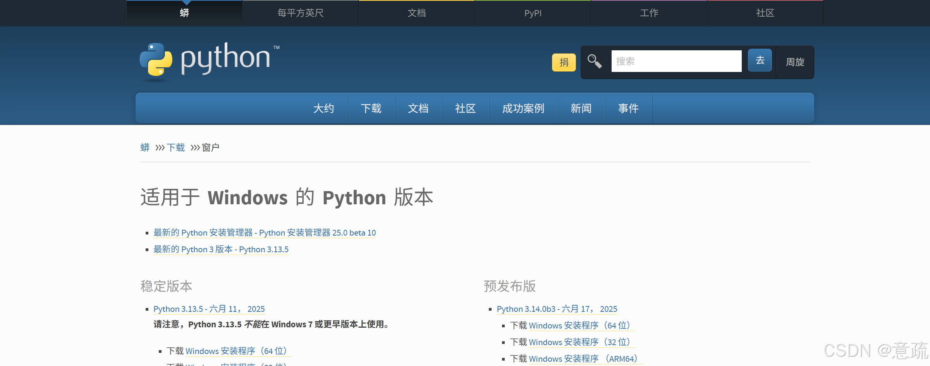Open the 下载 main navigation menu
The height and width of the screenshot is (366, 930).
(x=371, y=108)
